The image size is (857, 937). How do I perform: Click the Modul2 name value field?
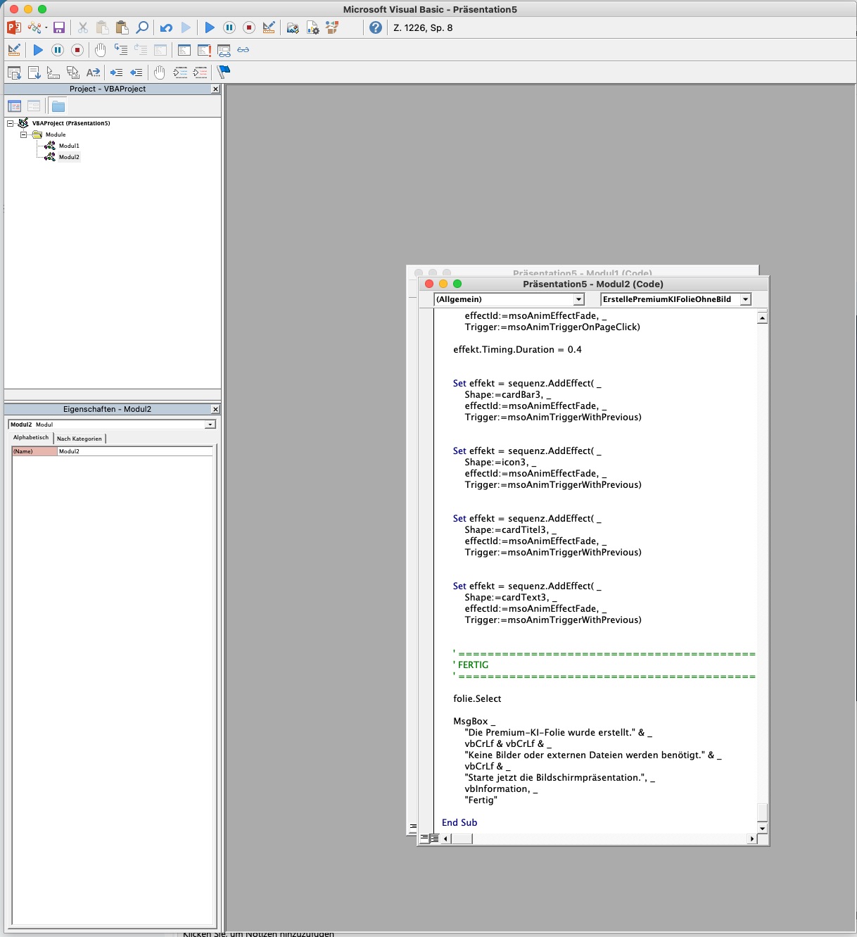[x=135, y=451]
